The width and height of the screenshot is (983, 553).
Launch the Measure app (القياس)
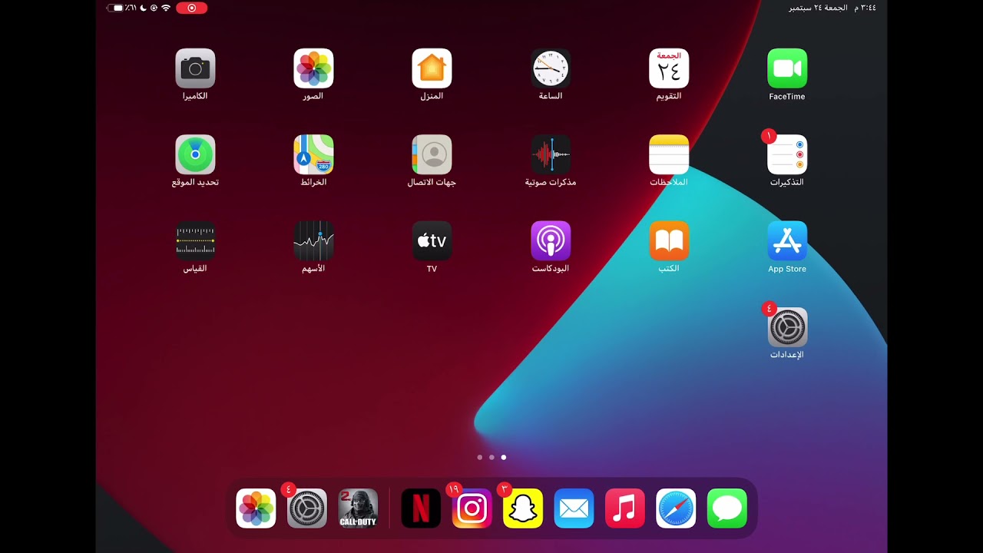pyautogui.click(x=195, y=241)
